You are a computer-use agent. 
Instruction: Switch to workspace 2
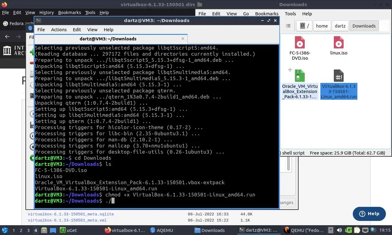(21, 230)
